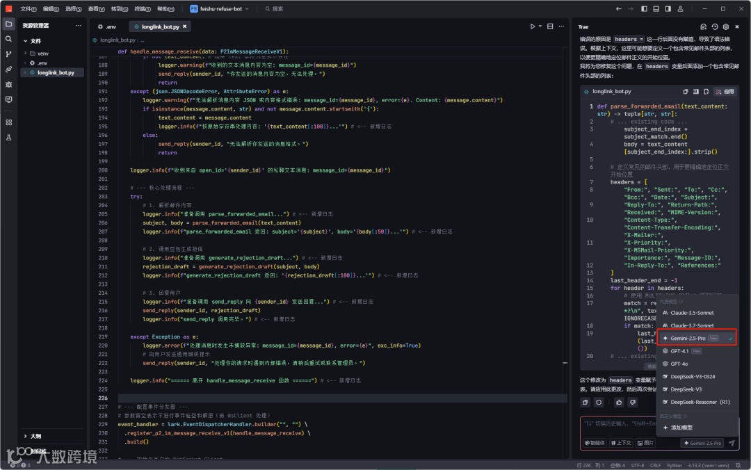
Task: Open the 帮助(H) menu
Action: coord(165,8)
